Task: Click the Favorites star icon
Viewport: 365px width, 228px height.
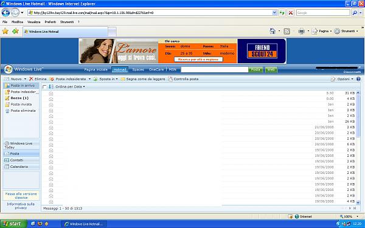Action: 5,31
